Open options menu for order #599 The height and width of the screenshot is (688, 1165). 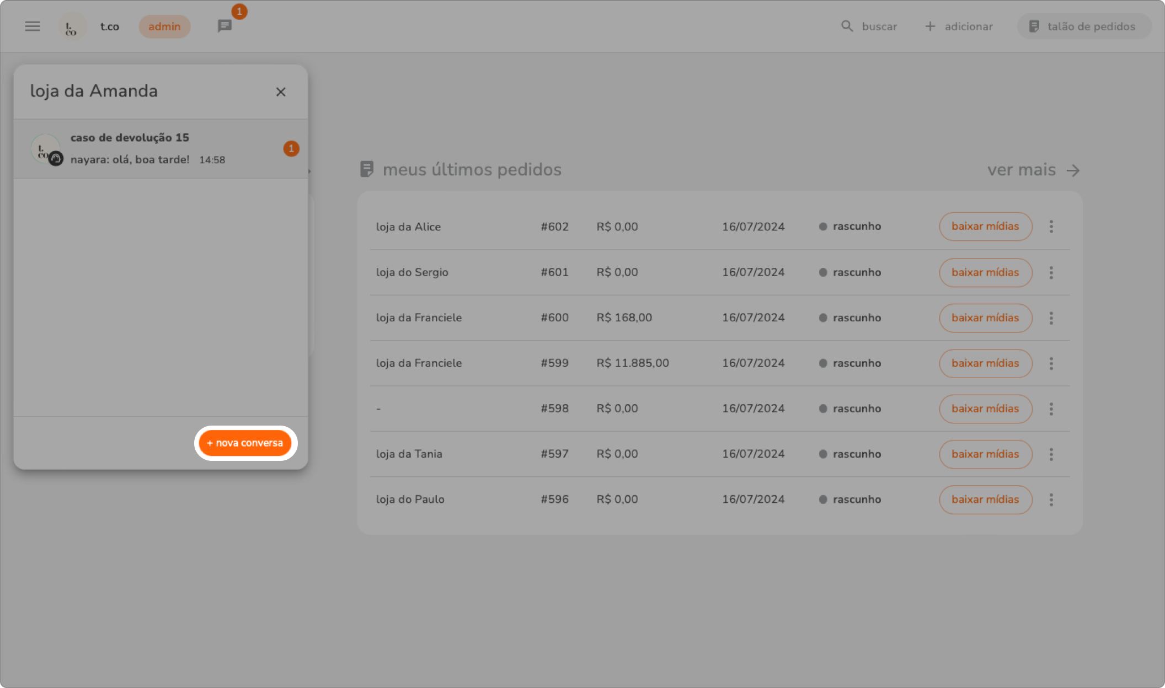click(1051, 363)
